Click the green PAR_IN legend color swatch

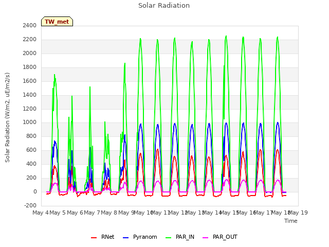[x=168, y=238]
